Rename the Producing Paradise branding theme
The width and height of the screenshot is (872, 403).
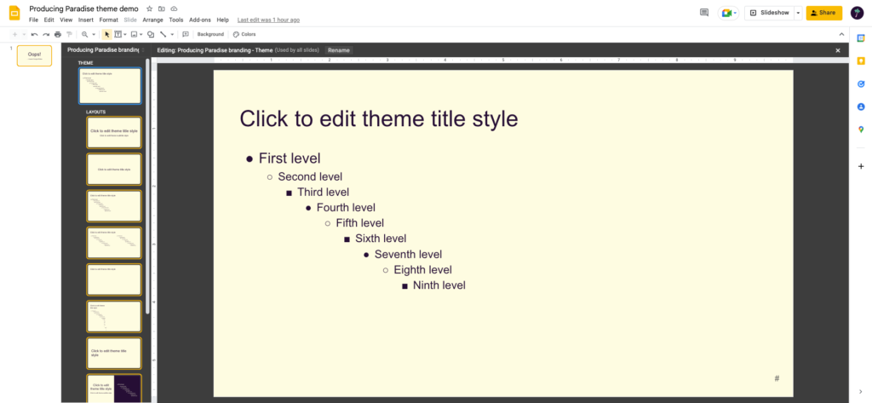click(x=339, y=50)
